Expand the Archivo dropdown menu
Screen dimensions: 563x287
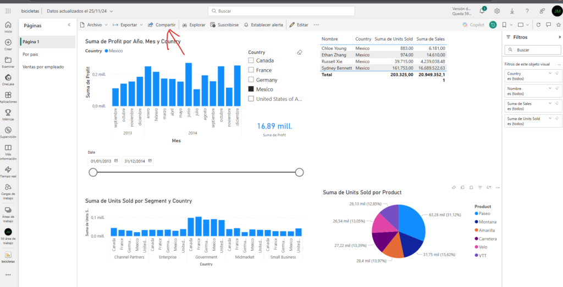click(x=93, y=25)
